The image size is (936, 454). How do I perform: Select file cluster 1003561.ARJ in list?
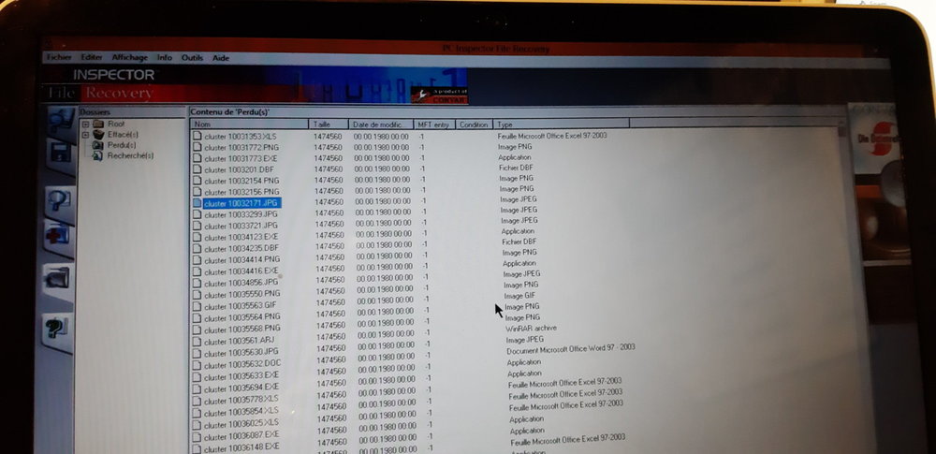[x=240, y=340]
